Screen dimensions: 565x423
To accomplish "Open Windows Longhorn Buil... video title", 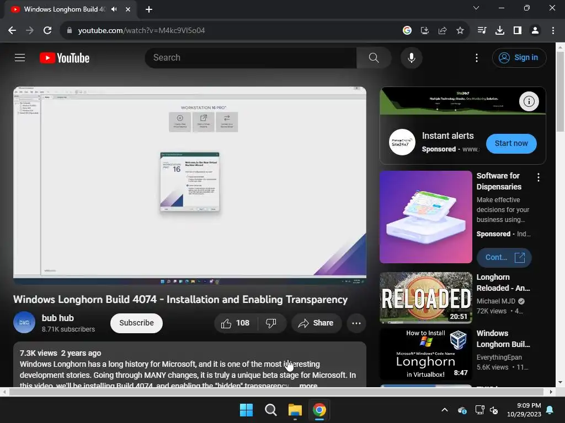I will click(503, 339).
